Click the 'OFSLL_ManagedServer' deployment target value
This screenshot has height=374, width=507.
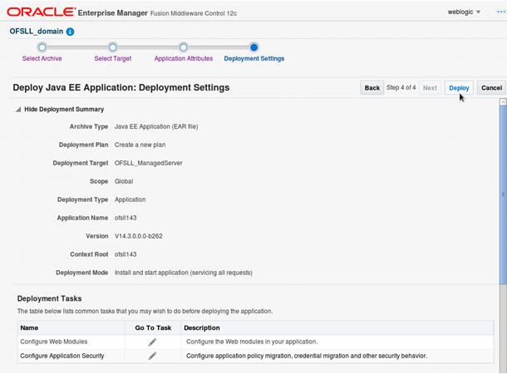(x=149, y=163)
